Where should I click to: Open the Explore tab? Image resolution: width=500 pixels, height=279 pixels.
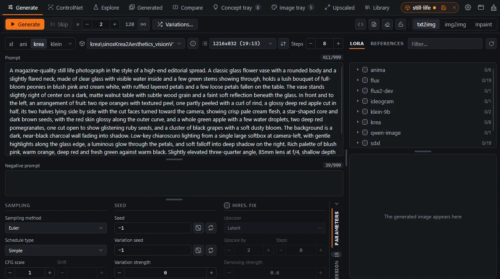[x=106, y=8]
